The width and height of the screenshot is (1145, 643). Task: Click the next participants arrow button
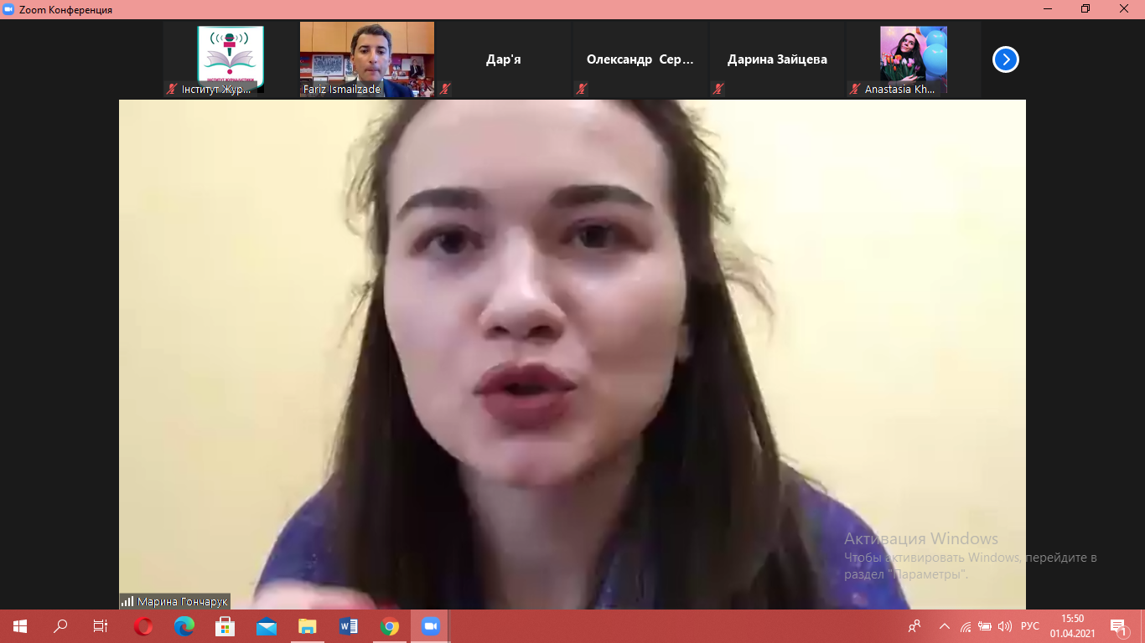(x=1005, y=59)
